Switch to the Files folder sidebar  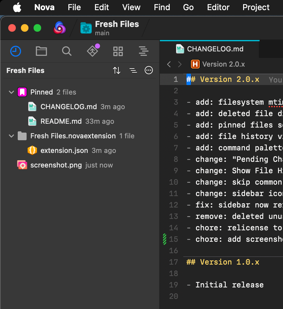pyautogui.click(x=41, y=51)
